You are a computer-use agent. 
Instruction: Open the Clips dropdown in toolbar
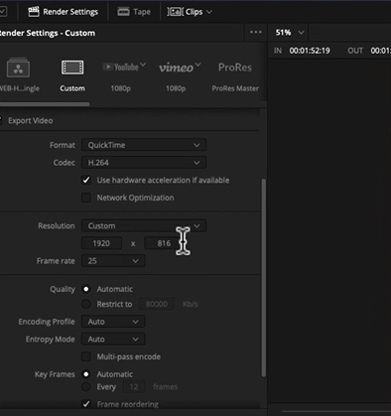tap(190, 12)
